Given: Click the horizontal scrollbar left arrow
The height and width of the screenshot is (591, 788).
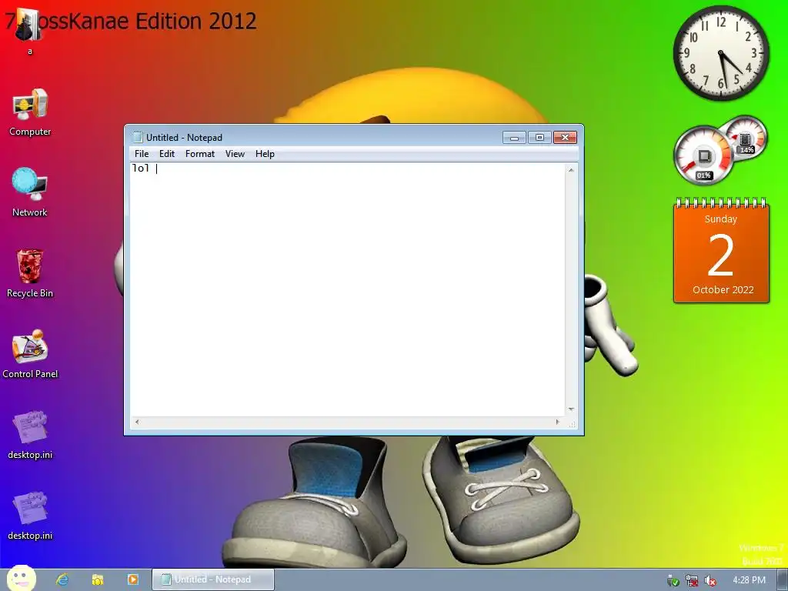Looking at the screenshot, I should pos(137,422).
